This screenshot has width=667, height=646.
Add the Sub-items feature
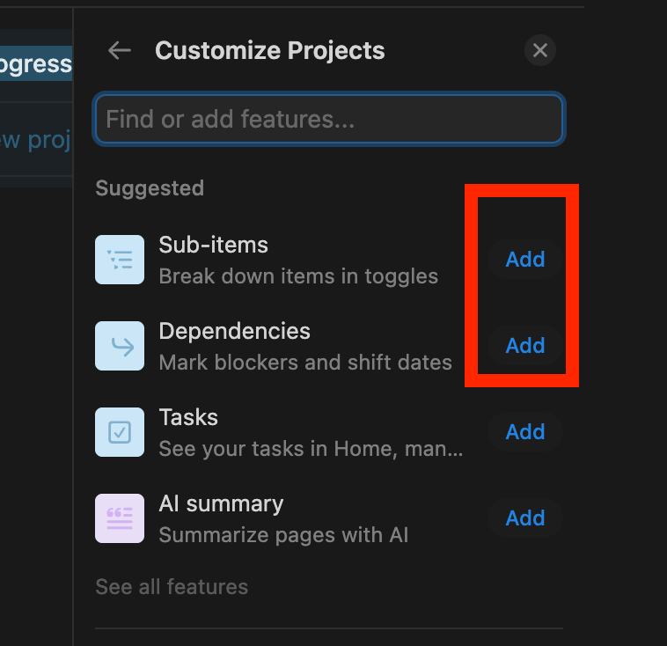pos(524,260)
